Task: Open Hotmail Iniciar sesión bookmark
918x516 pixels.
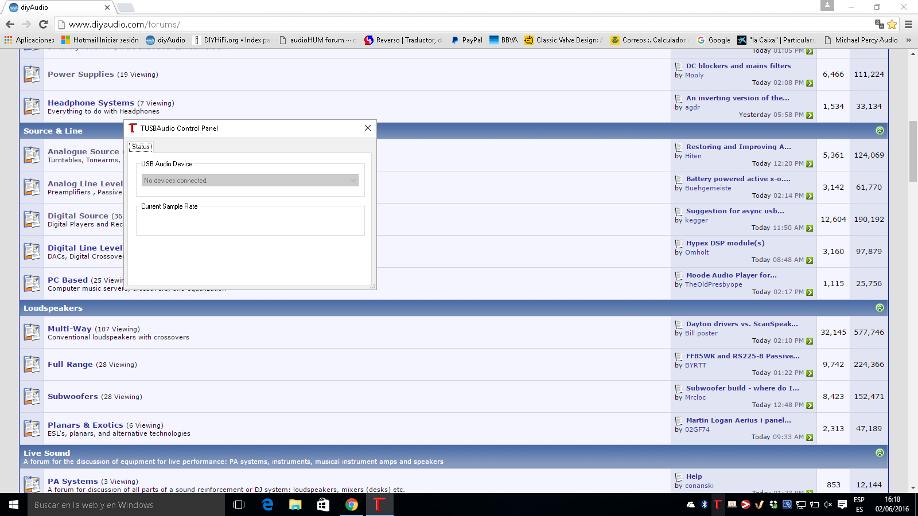Action: (100, 40)
